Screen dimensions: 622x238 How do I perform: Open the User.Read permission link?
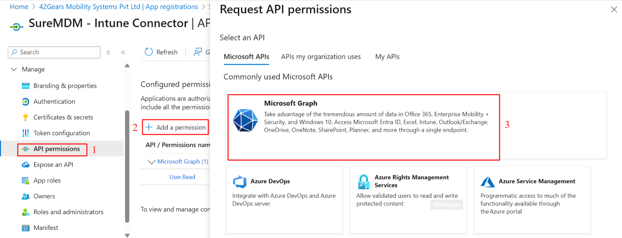point(182,177)
